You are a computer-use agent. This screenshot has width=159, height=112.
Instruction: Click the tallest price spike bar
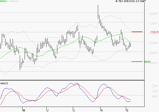coord(98,12)
